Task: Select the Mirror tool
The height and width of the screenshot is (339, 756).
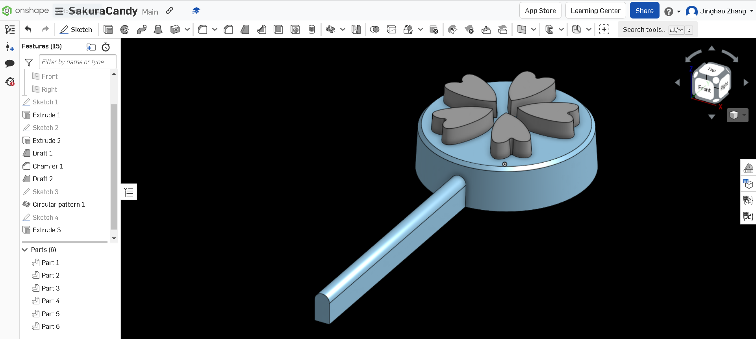Action: [356, 30]
